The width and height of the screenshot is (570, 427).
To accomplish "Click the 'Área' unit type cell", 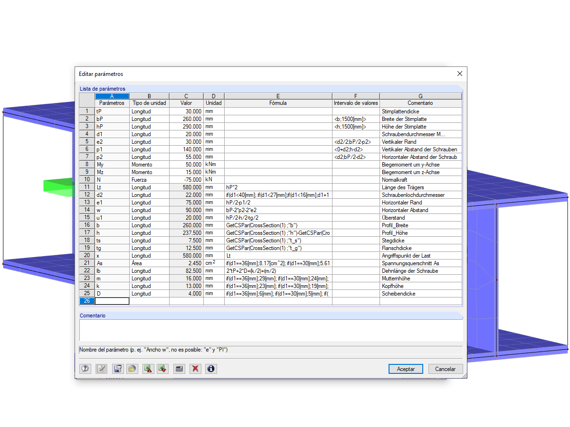I will click(x=149, y=263).
